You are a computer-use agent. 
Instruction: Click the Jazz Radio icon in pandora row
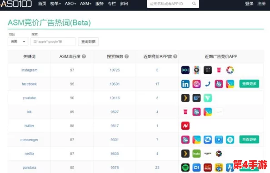pos(208,168)
